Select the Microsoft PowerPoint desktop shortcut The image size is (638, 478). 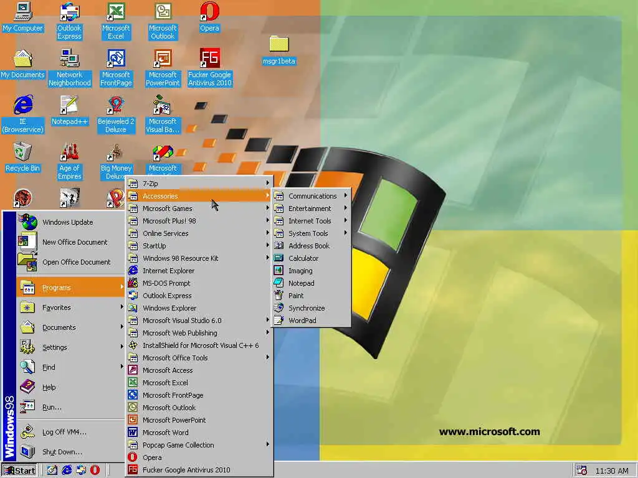click(163, 68)
